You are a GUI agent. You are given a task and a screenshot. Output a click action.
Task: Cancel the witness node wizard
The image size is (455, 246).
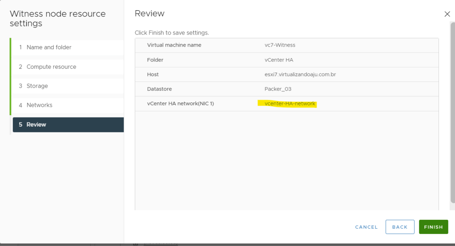366,227
